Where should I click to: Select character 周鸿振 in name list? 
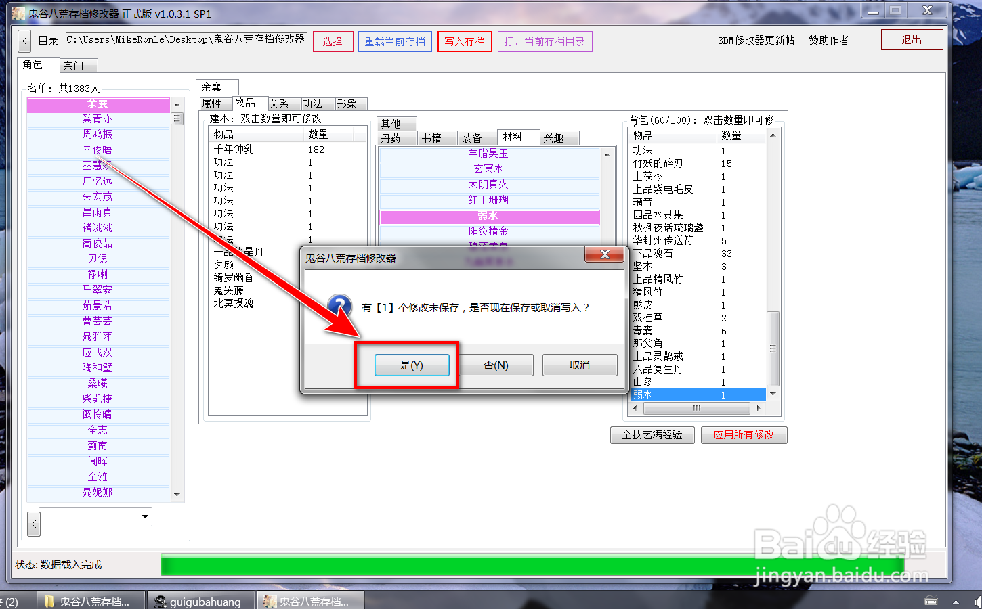98,135
